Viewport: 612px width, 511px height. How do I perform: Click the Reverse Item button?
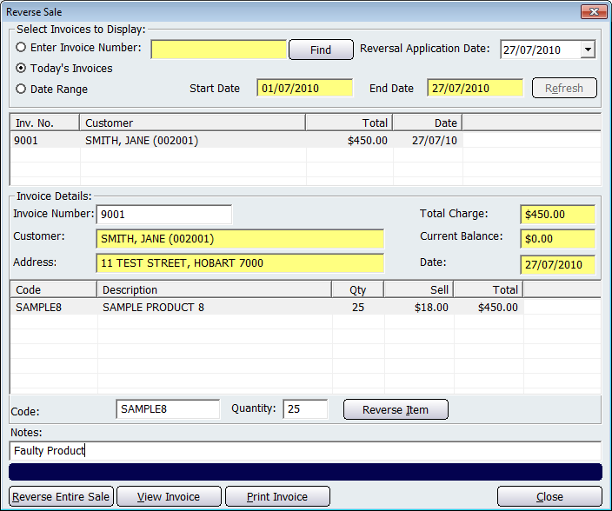[396, 409]
